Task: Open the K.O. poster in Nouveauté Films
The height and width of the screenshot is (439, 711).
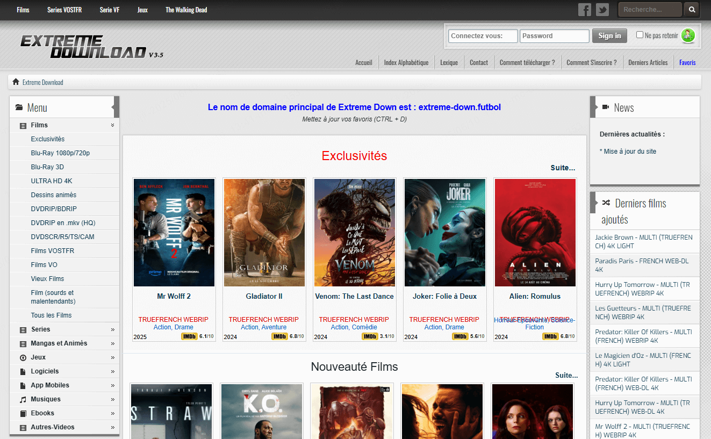Action: click(x=262, y=412)
